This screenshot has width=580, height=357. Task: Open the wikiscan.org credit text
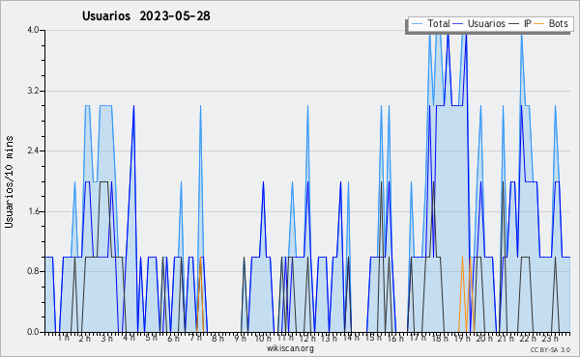[290, 348]
